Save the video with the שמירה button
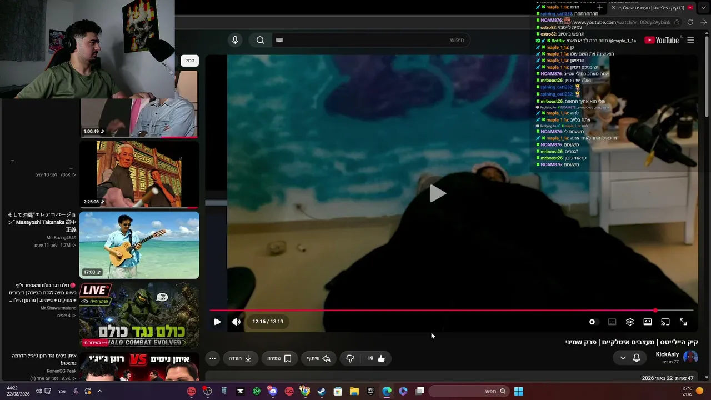 [x=279, y=358]
